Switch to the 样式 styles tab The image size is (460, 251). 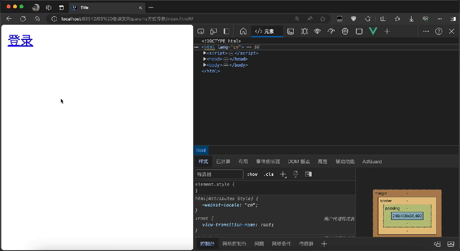pos(203,162)
